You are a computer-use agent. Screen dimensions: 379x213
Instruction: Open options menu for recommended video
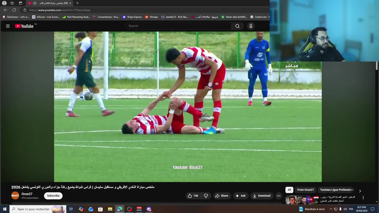point(363,198)
